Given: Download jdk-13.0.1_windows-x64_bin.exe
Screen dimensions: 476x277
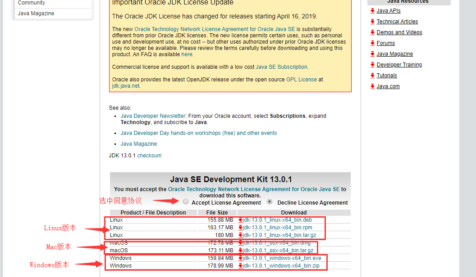Looking at the screenshot, I should (x=282, y=258).
